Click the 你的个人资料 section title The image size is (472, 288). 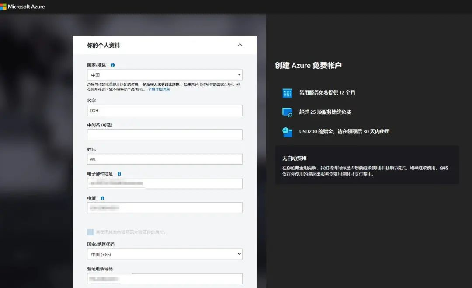point(104,45)
